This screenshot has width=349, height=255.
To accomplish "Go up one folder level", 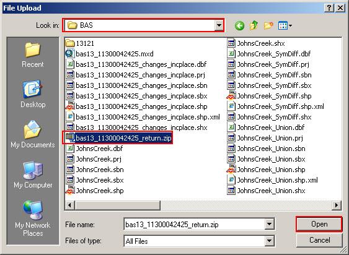I will (x=254, y=25).
